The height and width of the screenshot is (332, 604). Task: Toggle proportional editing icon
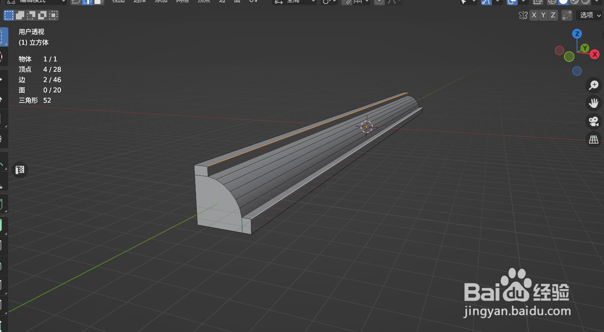[x=380, y=2]
